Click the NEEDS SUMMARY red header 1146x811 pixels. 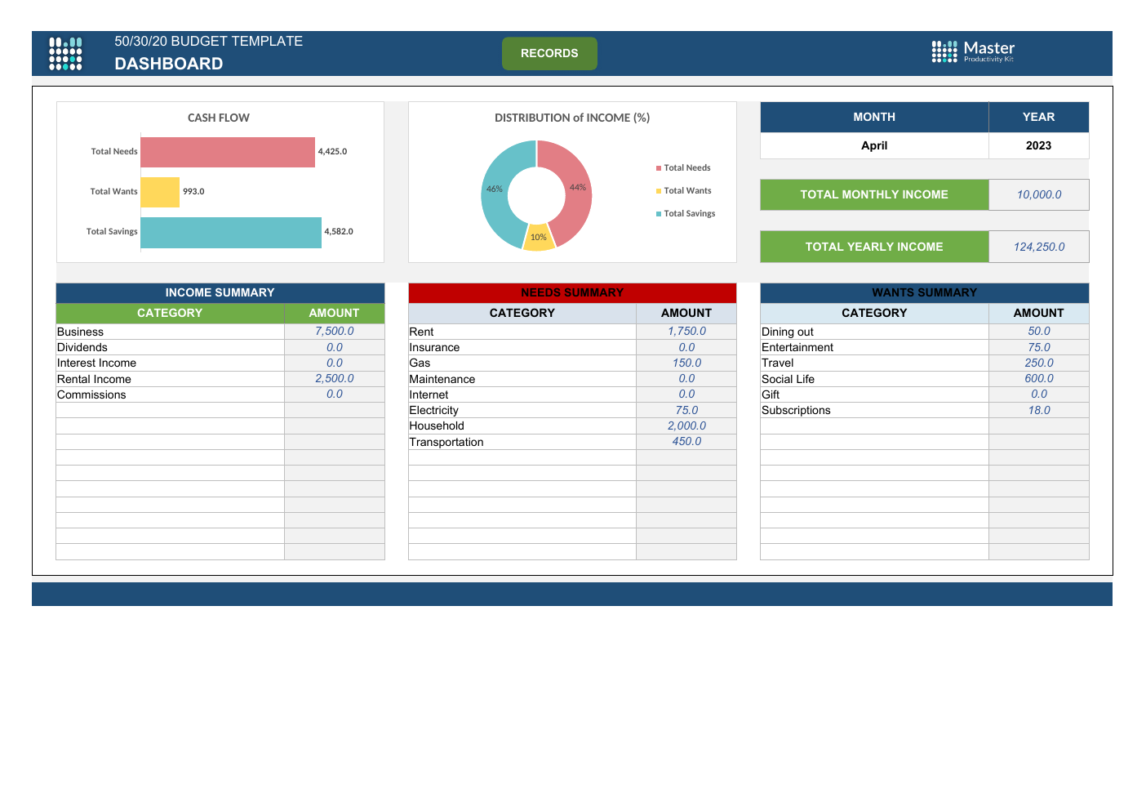[572, 292]
